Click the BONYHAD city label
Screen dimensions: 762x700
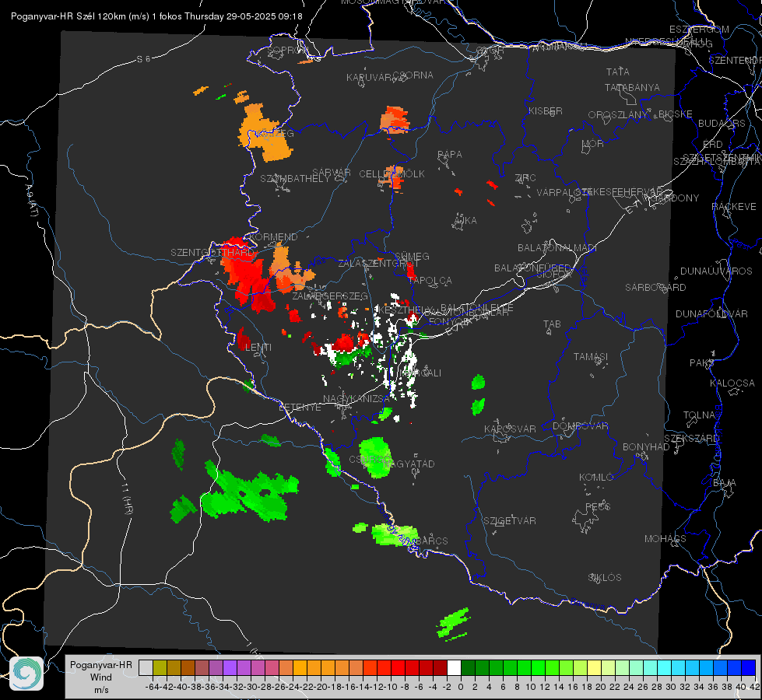pos(646,447)
